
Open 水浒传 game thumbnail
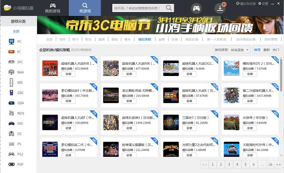(232, 122)
